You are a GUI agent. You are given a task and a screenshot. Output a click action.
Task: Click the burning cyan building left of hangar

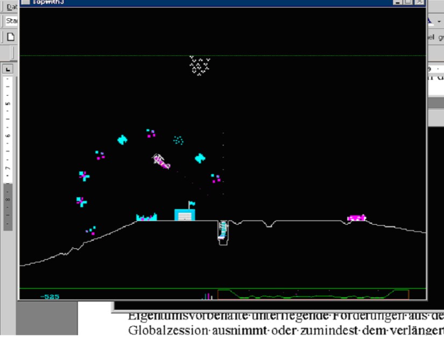(x=146, y=217)
